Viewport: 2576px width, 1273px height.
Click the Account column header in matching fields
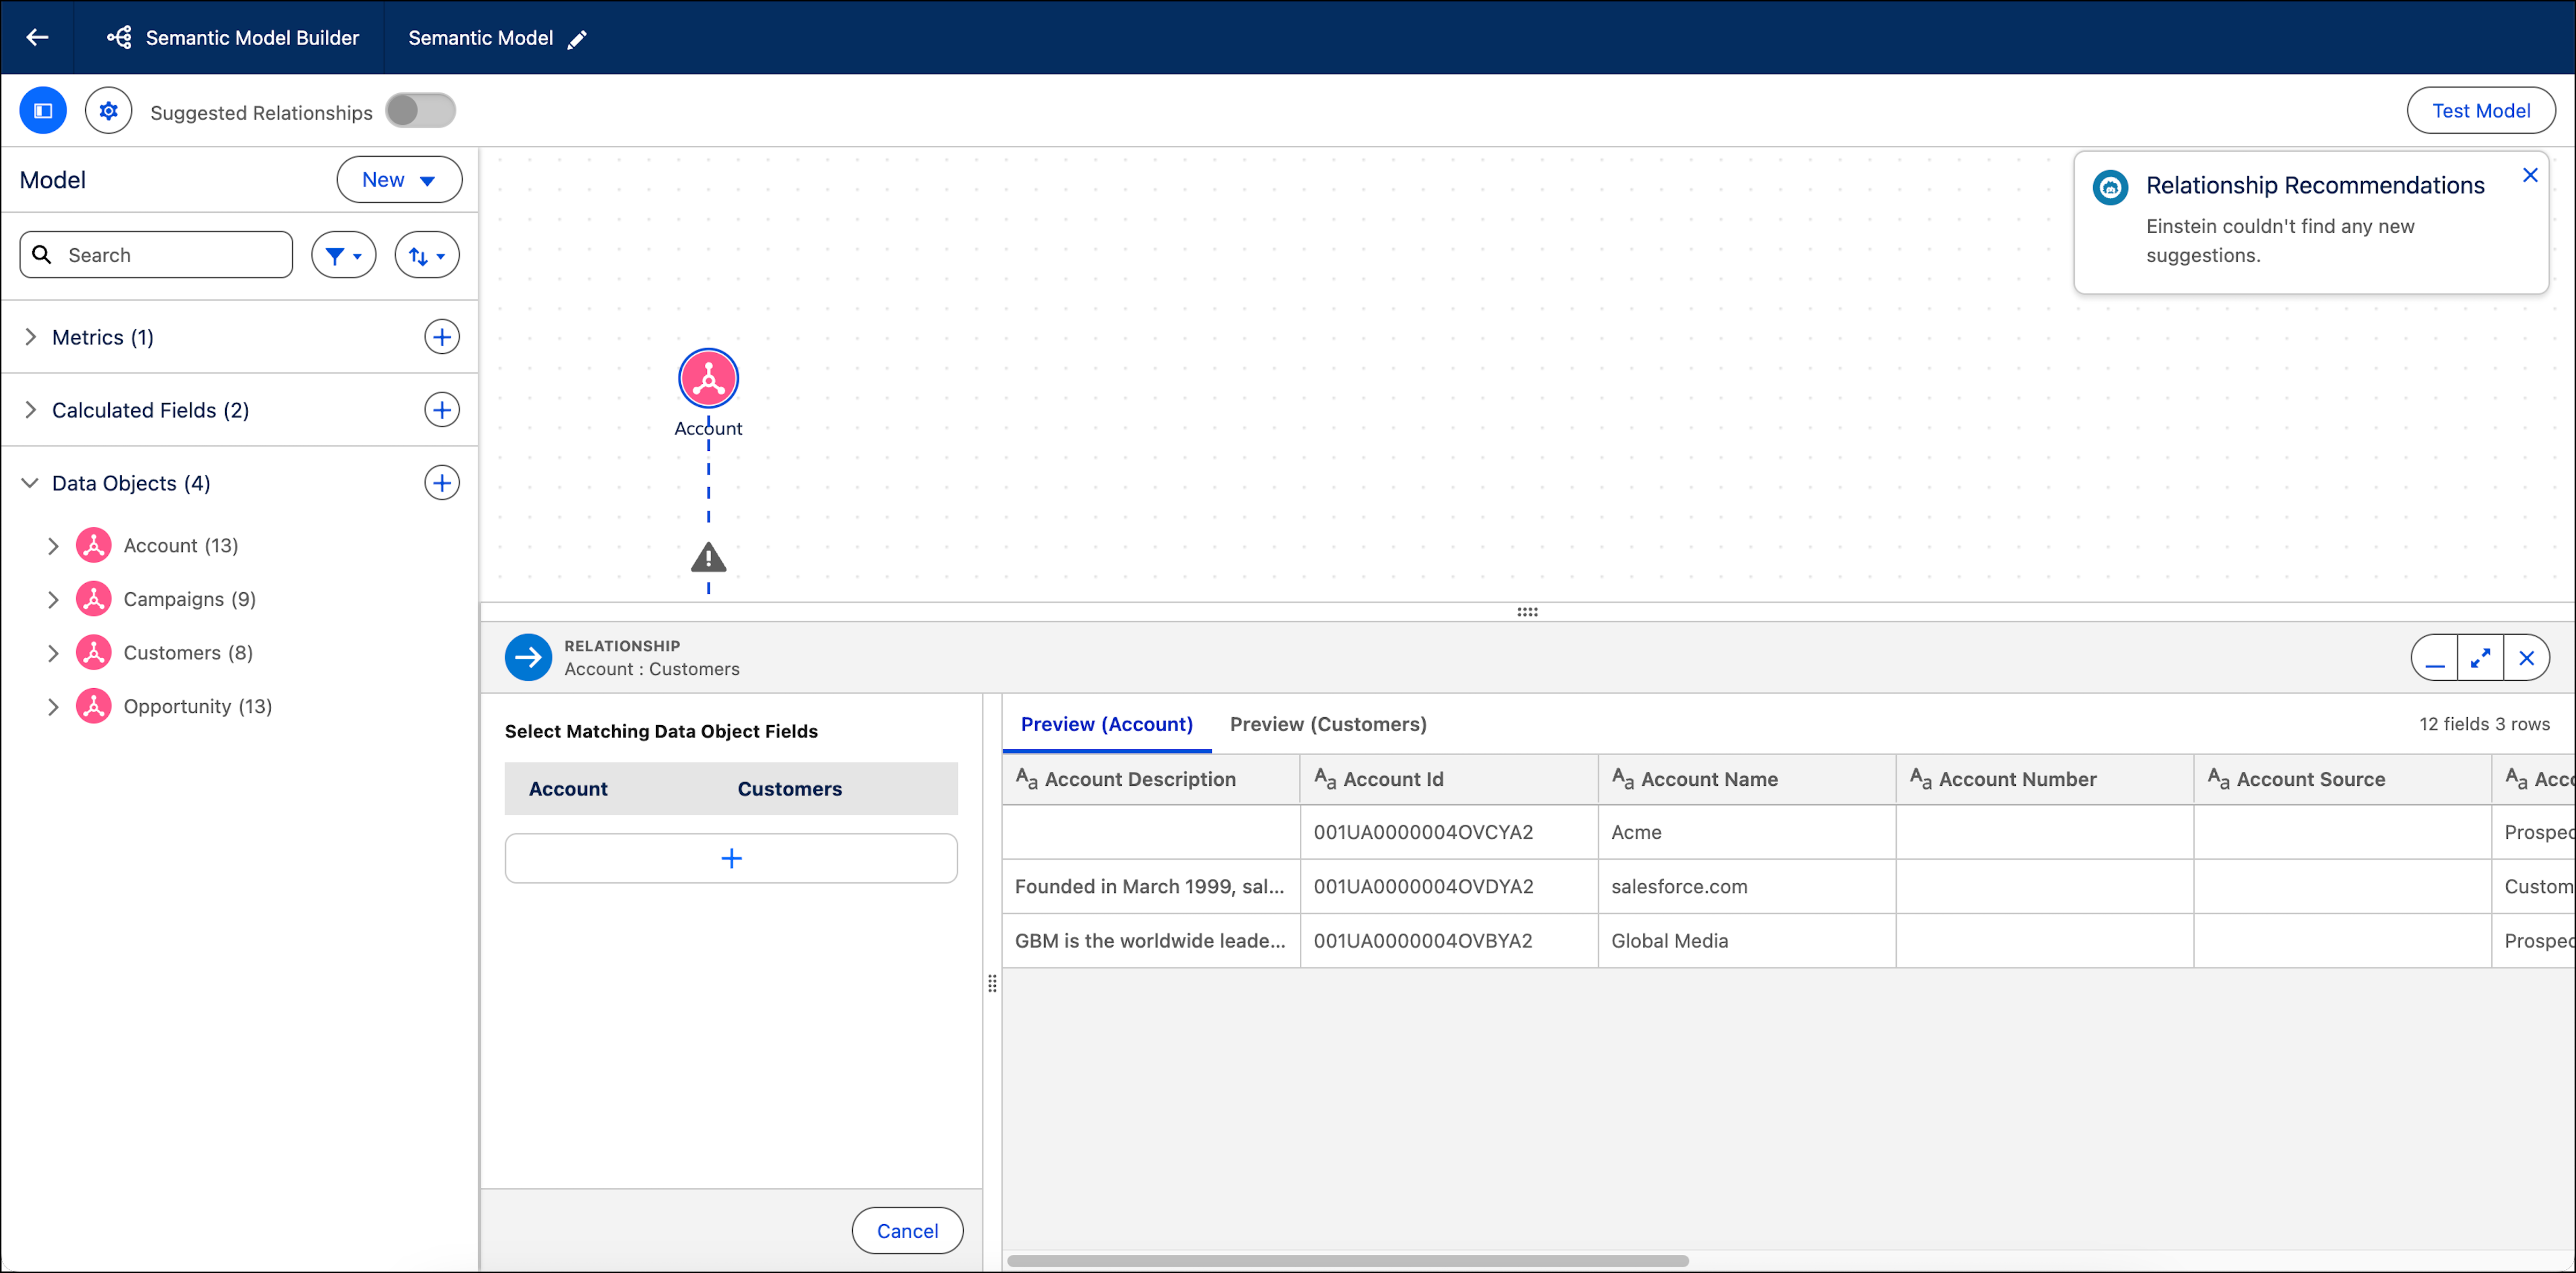tap(568, 789)
